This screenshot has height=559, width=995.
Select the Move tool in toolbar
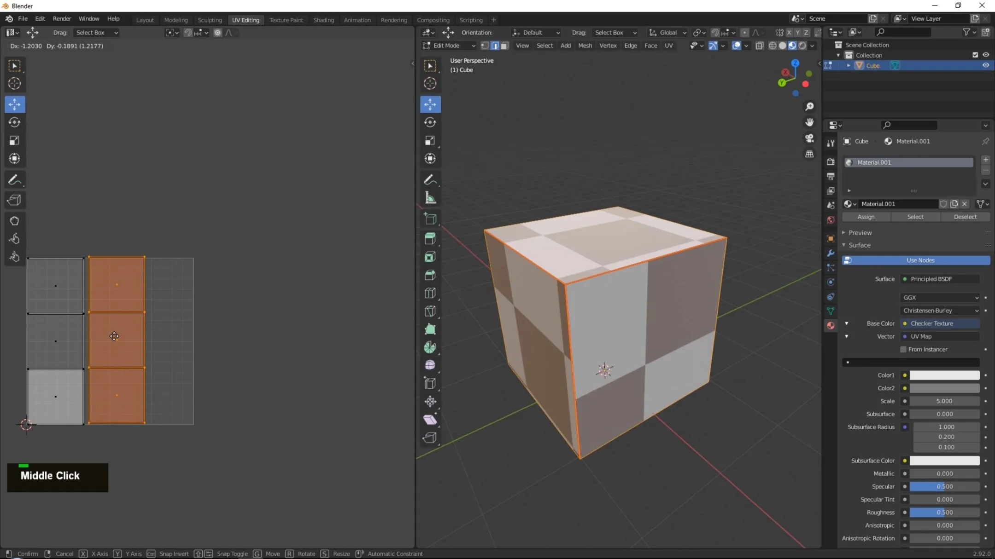[x=15, y=104]
